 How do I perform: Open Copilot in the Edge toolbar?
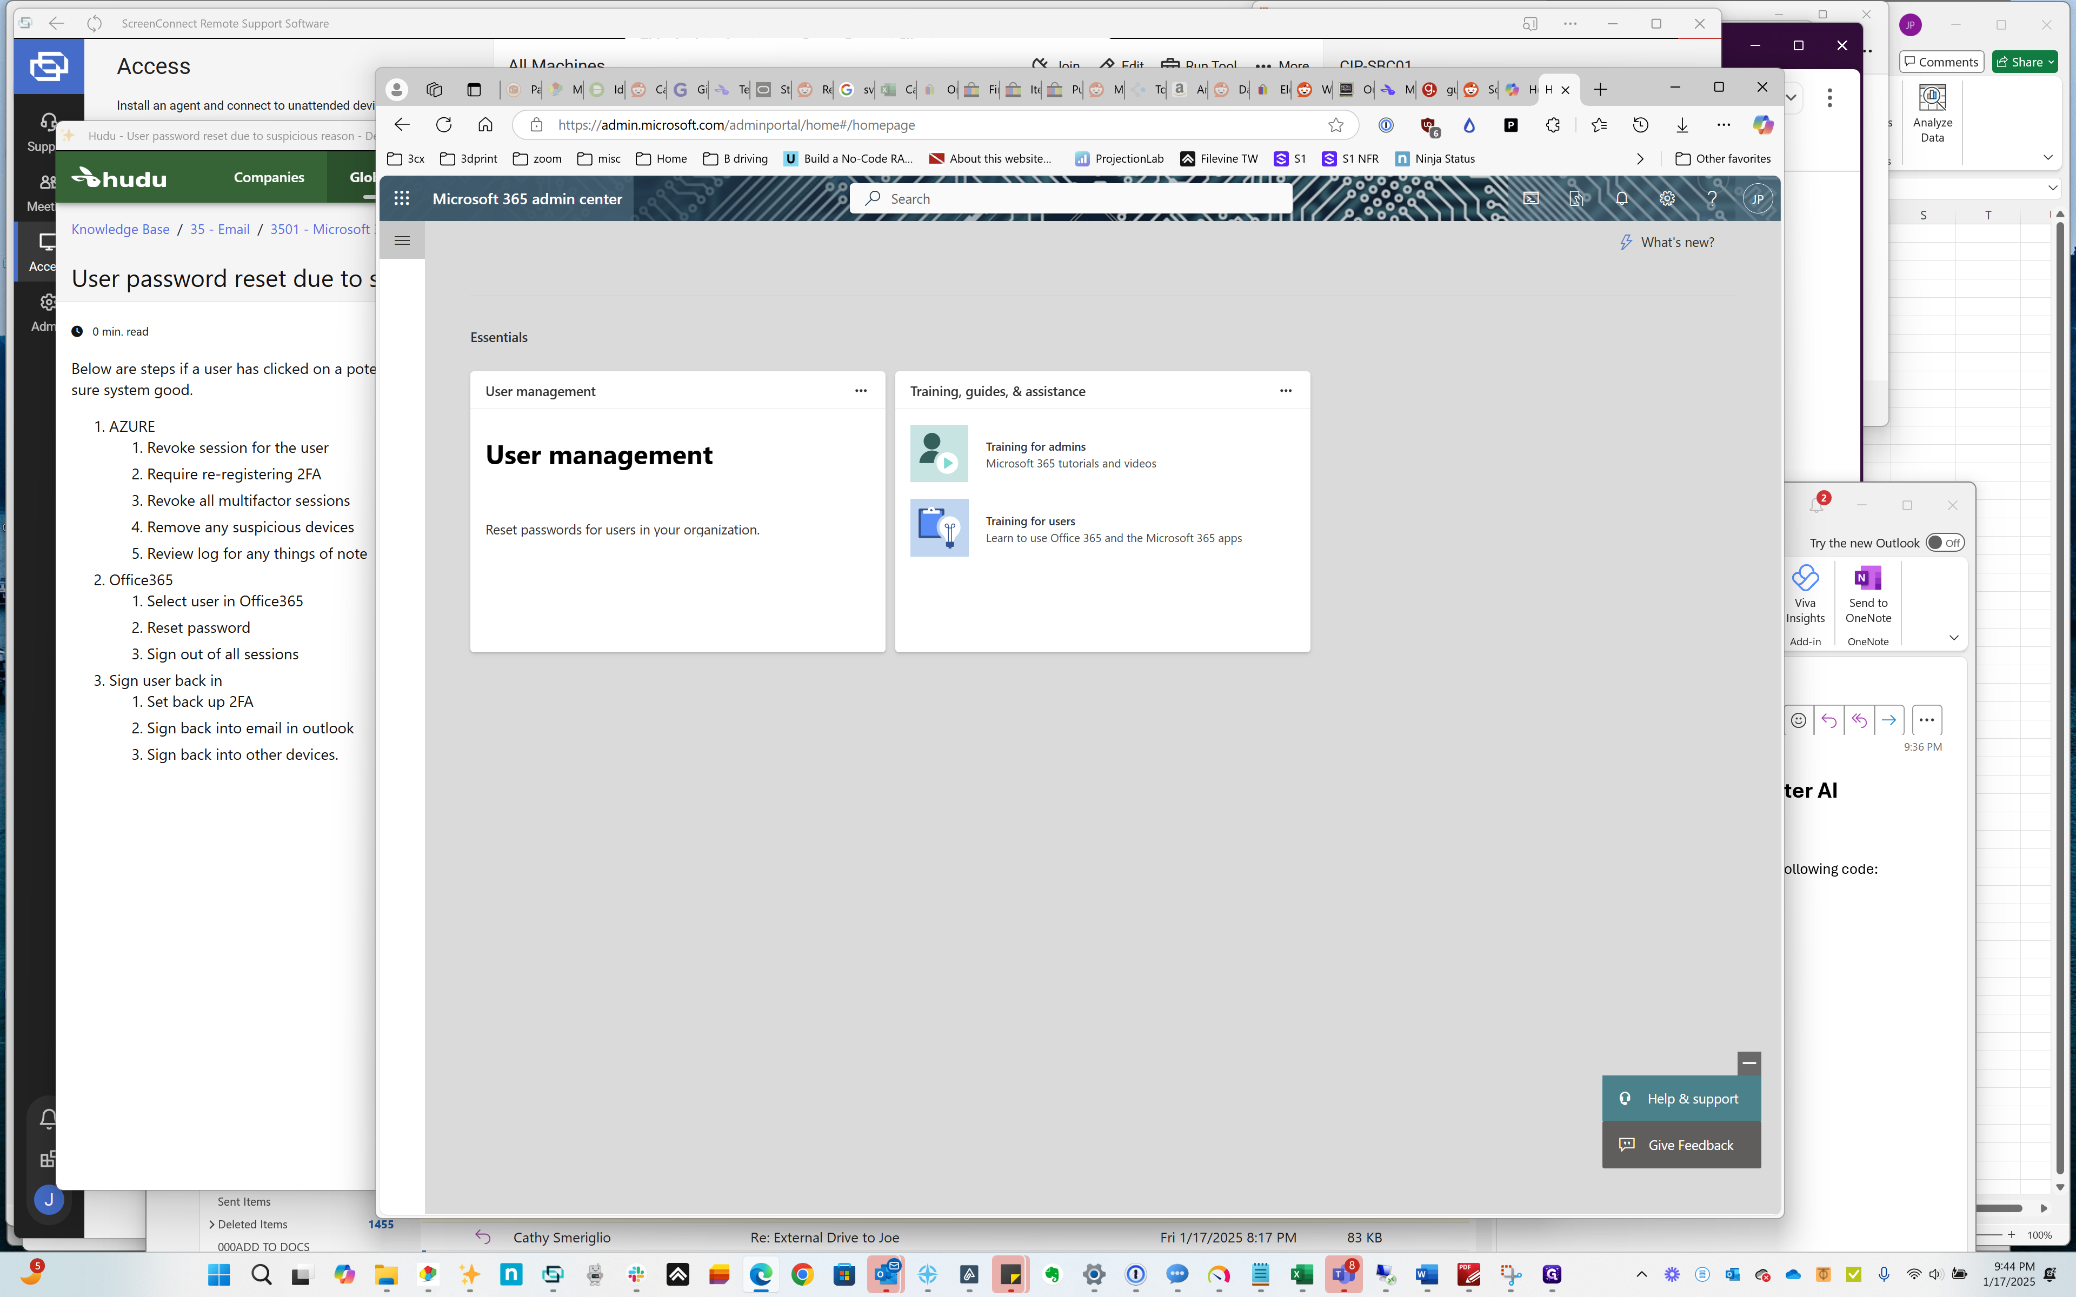click(x=1763, y=125)
